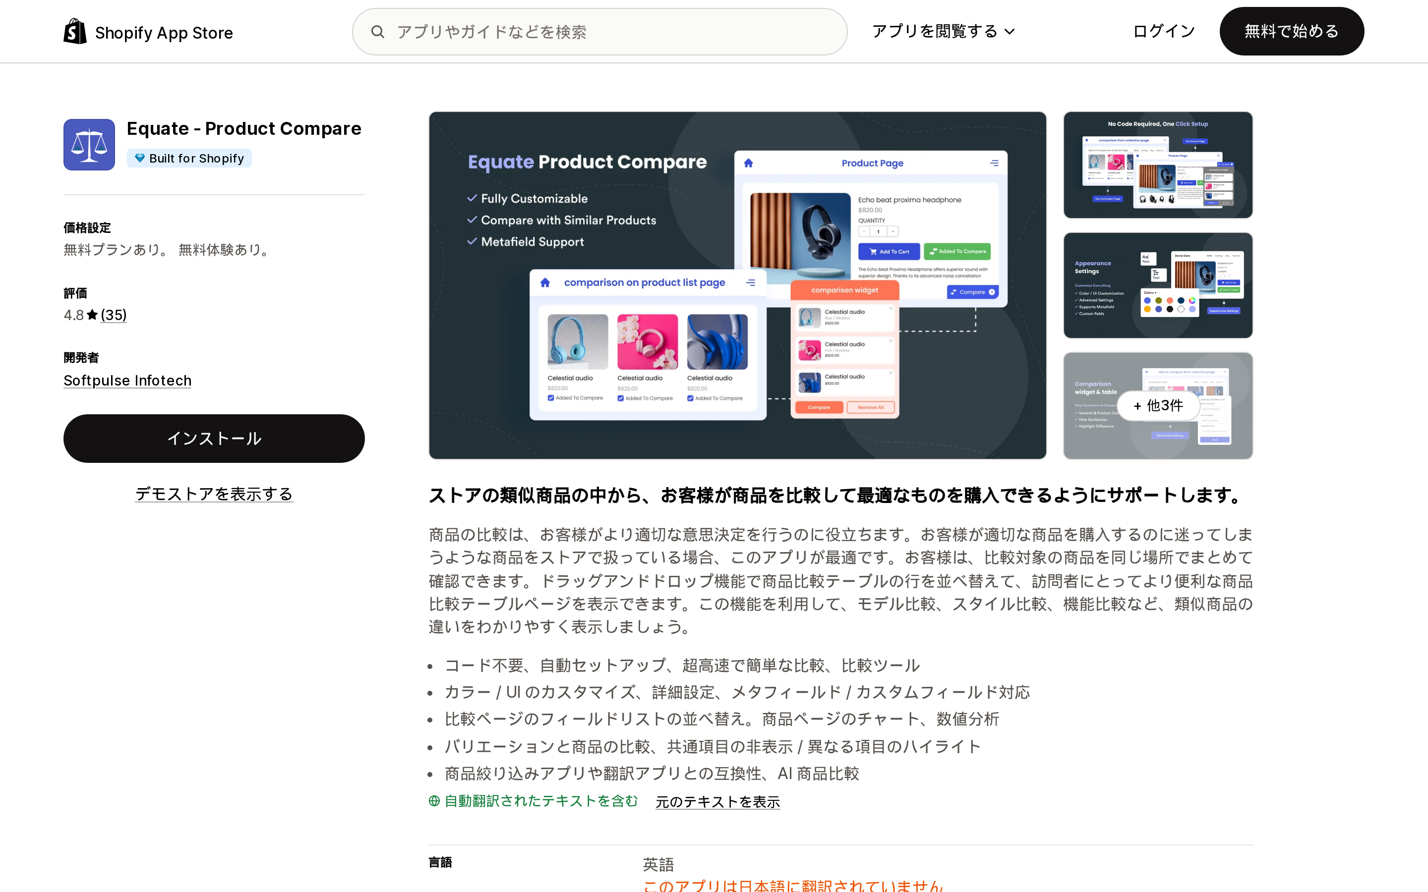1428x892 pixels.
Task: Show the original text via 元のテキストを表示
Action: coord(717,802)
